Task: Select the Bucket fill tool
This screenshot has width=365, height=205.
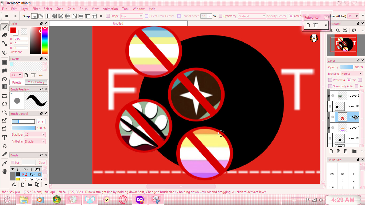Action: pos(5,79)
